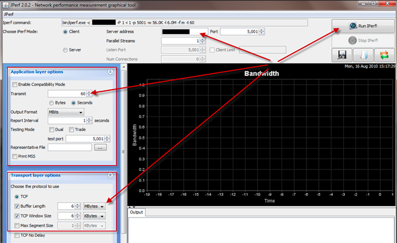Switch to the Output tab
Screen dimensions: 397x243
click(x=136, y=212)
